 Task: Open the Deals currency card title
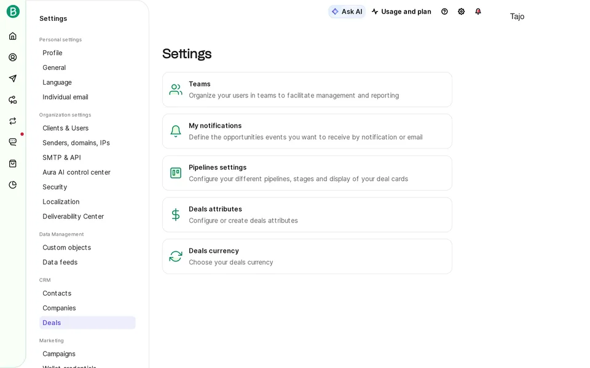[x=214, y=251]
